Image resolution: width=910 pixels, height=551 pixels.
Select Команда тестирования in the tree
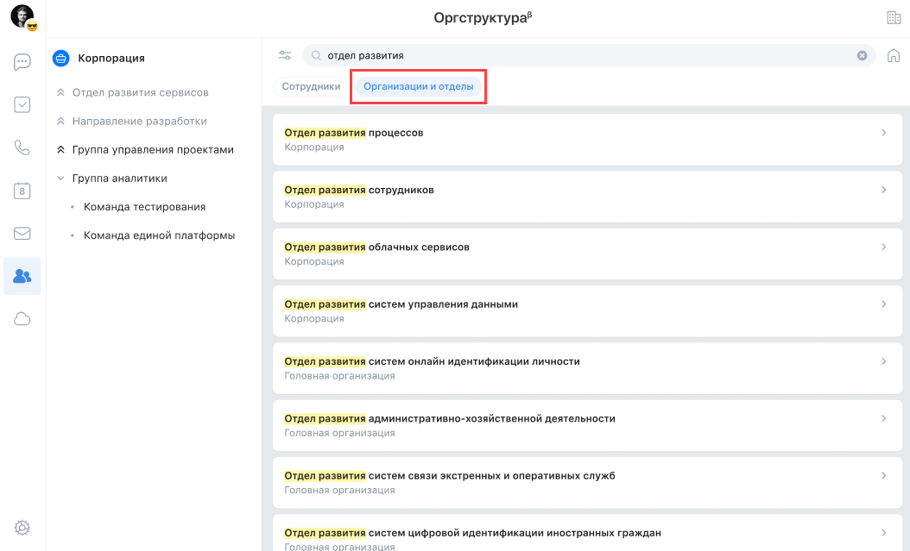[x=144, y=207]
